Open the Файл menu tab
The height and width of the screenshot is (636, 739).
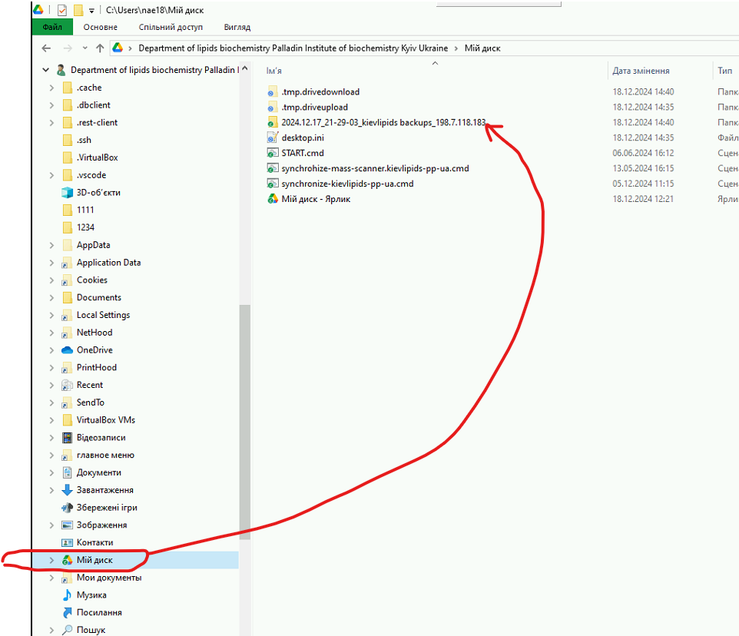click(52, 27)
